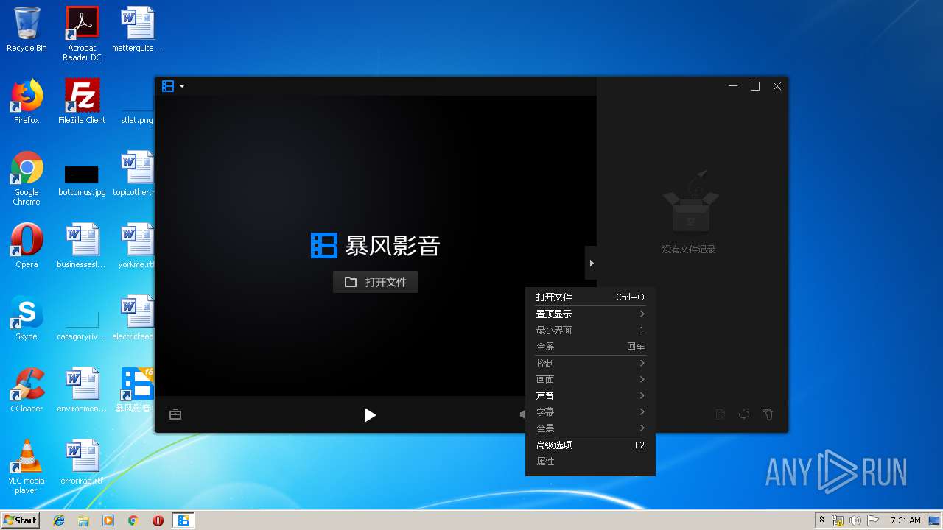Open Windows Media Player from the taskbar
This screenshot has height=530, width=943.
pyautogui.click(x=108, y=520)
